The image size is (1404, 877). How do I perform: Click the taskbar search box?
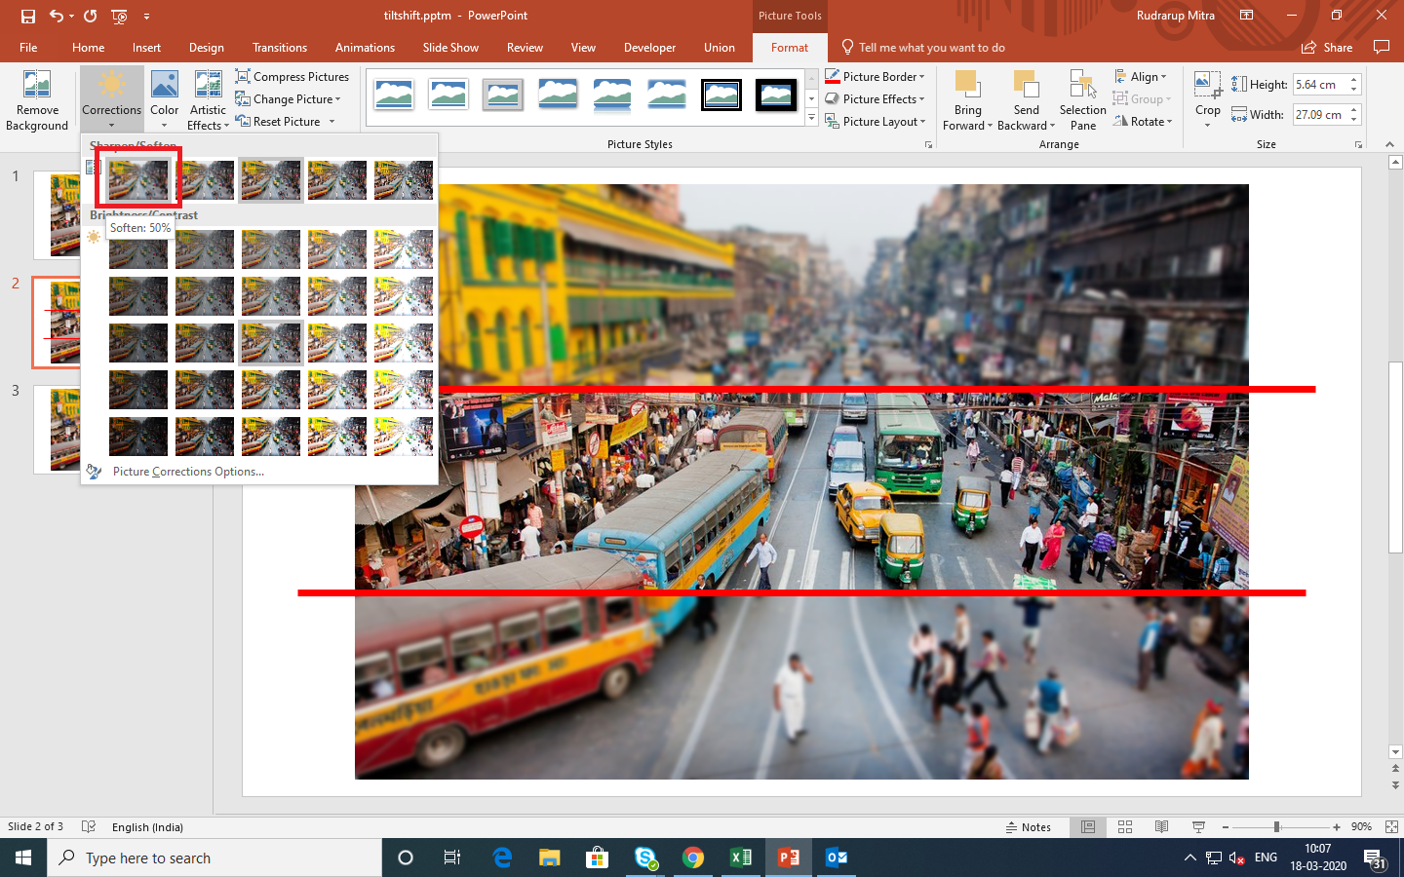(x=214, y=858)
